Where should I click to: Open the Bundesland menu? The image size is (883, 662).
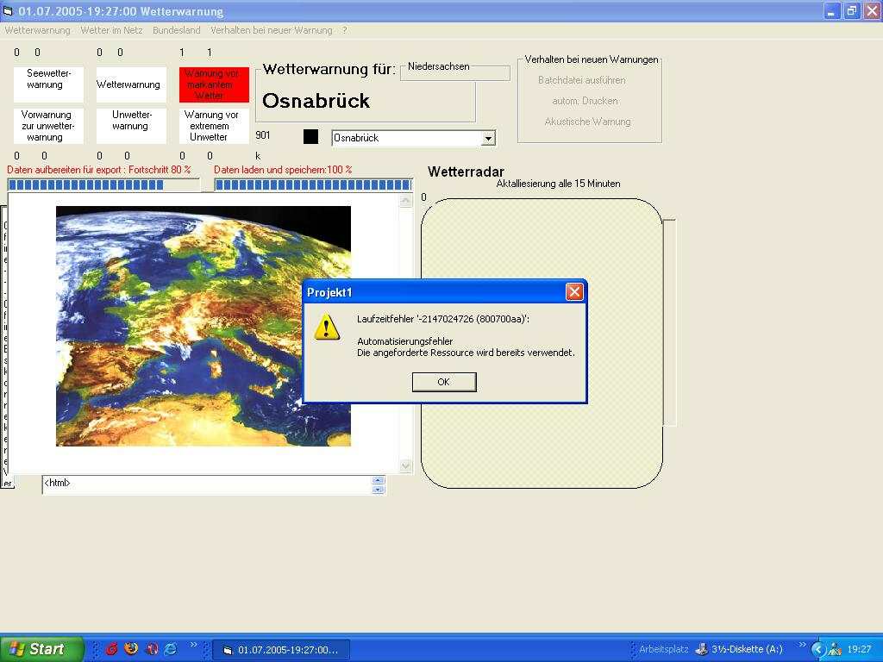176,30
